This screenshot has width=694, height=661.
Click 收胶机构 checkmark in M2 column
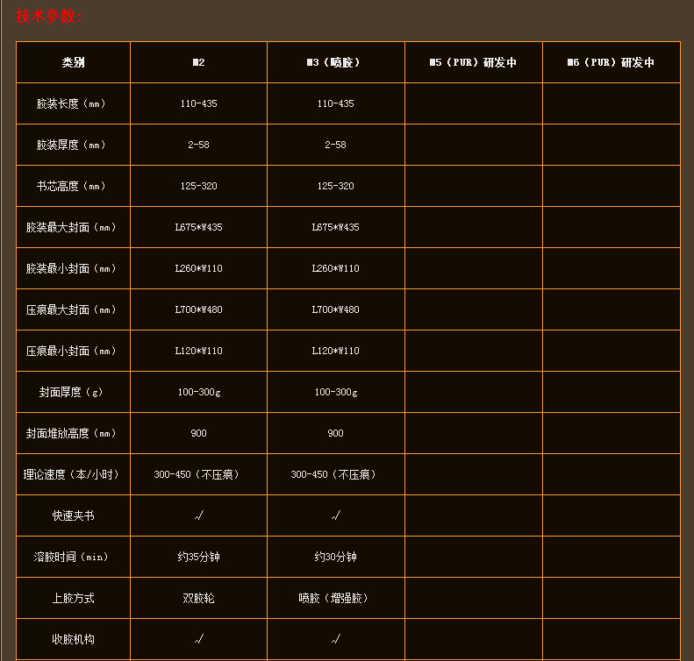pyautogui.click(x=199, y=639)
